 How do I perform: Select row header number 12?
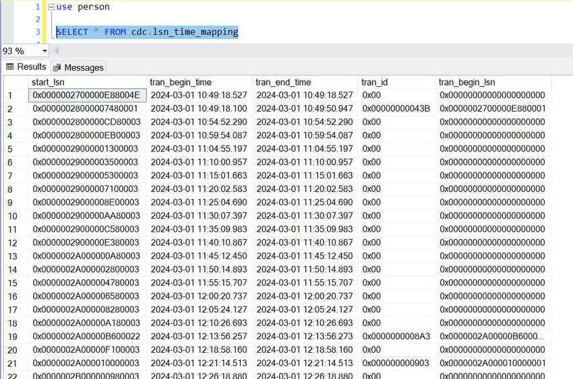click(x=16, y=243)
